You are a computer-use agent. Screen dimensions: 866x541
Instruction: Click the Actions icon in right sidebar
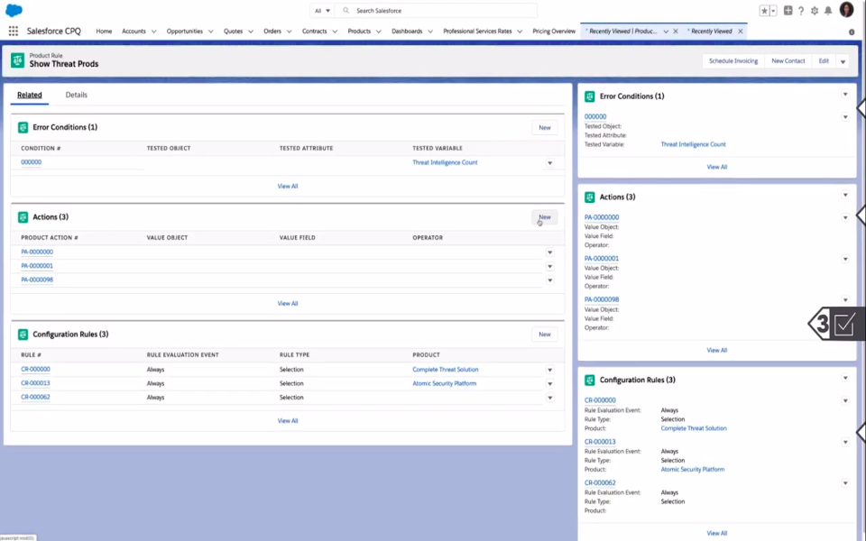tap(590, 197)
